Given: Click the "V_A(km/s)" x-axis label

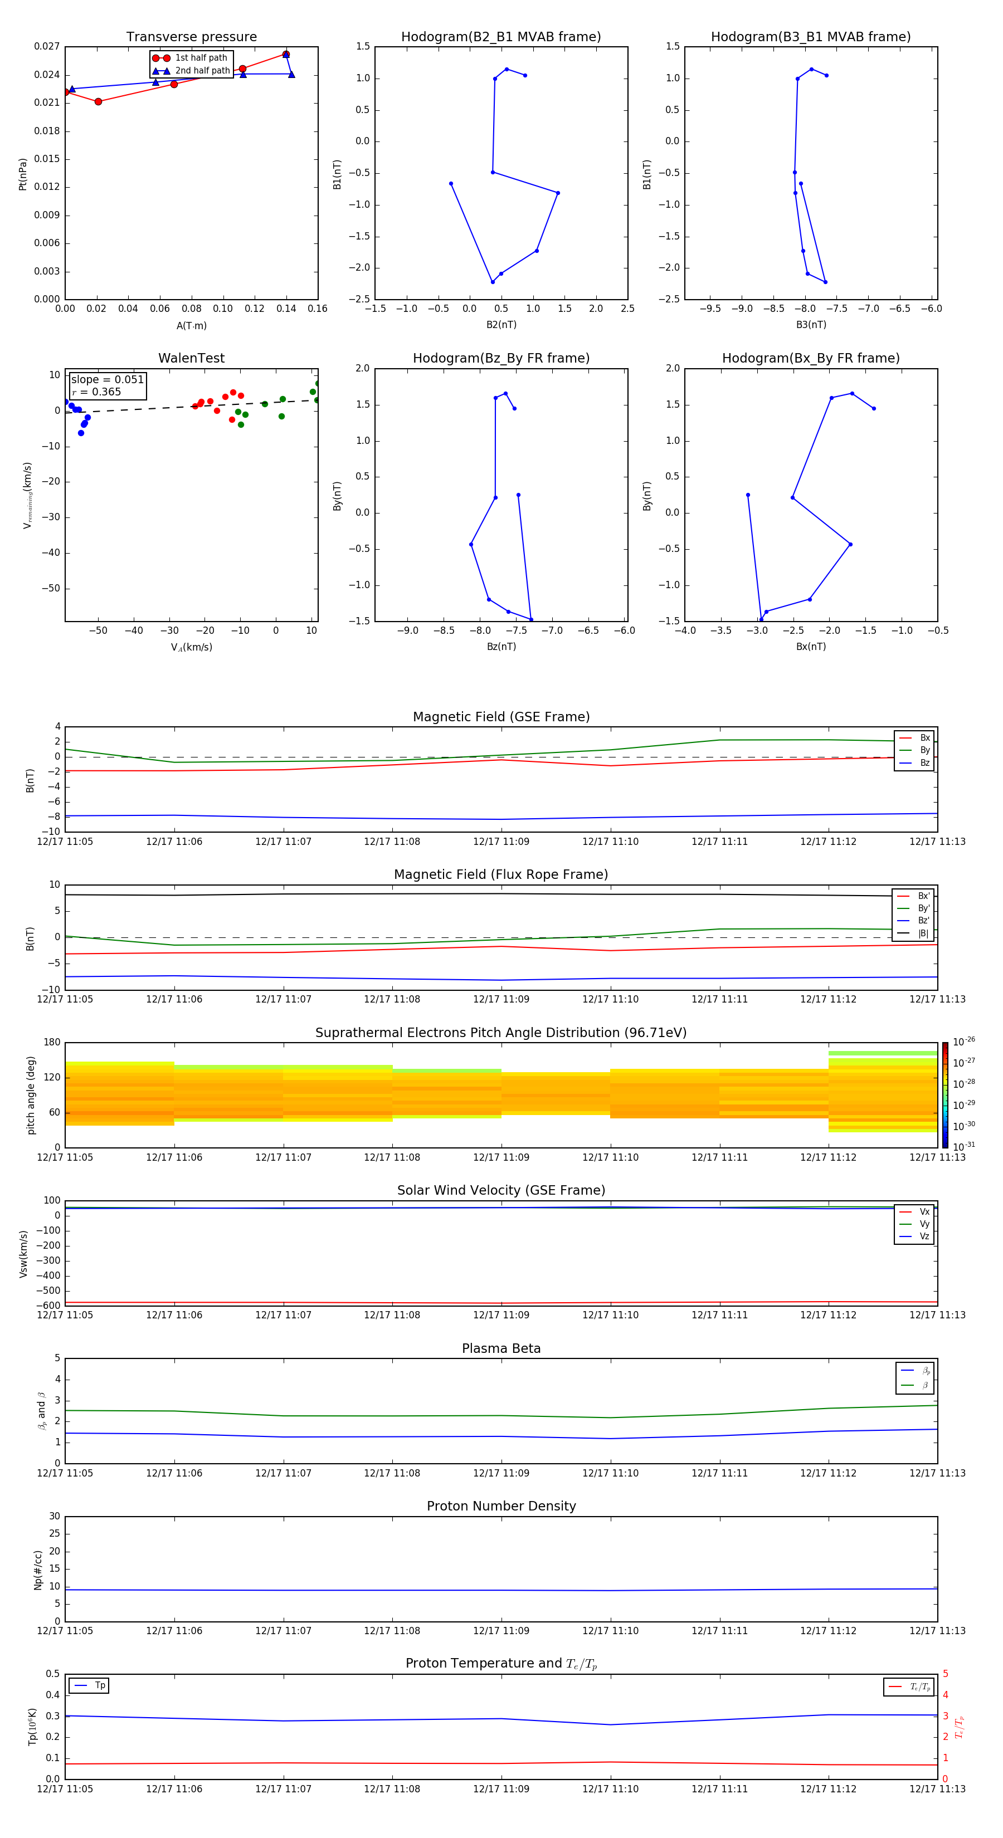Looking at the screenshot, I should (191, 647).
